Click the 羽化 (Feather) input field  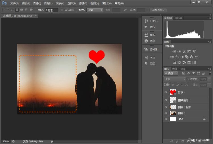pos(52,10)
